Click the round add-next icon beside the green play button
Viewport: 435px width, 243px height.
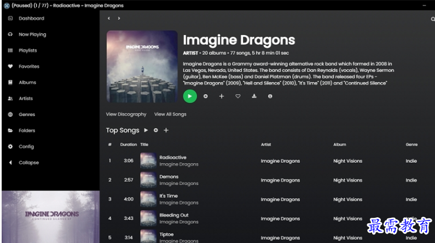pyautogui.click(x=206, y=96)
